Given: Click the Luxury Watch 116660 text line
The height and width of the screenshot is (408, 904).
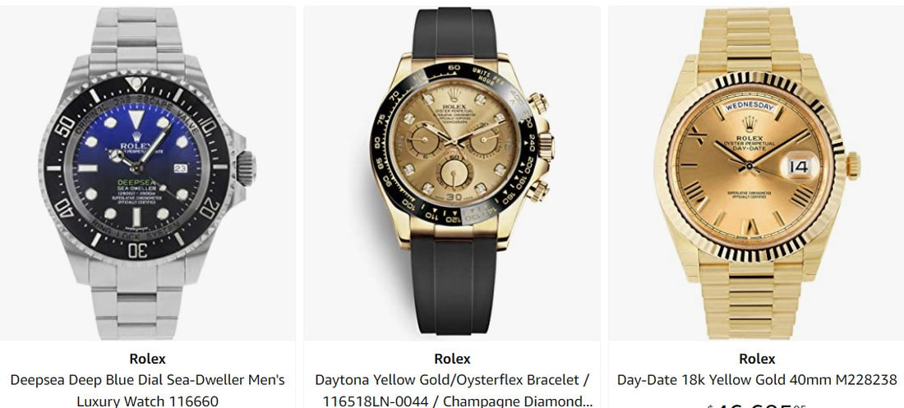Looking at the screenshot, I should click(x=148, y=401).
